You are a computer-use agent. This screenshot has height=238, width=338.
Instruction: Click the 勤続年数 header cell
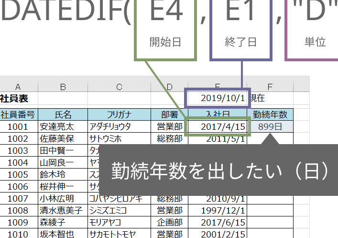point(271,114)
